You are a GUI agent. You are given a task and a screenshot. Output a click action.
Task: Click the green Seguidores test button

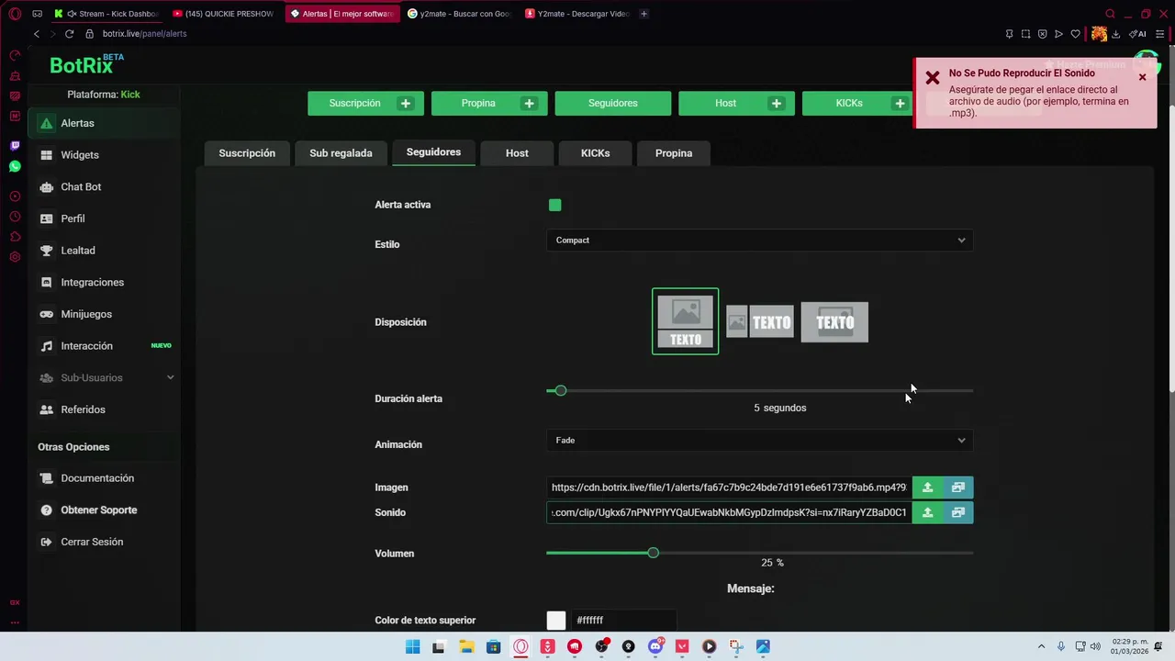tap(612, 104)
